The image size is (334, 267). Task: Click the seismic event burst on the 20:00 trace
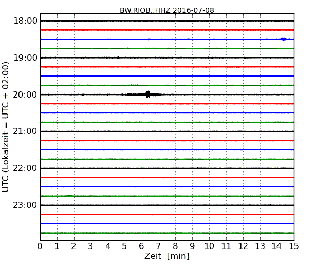tap(148, 94)
